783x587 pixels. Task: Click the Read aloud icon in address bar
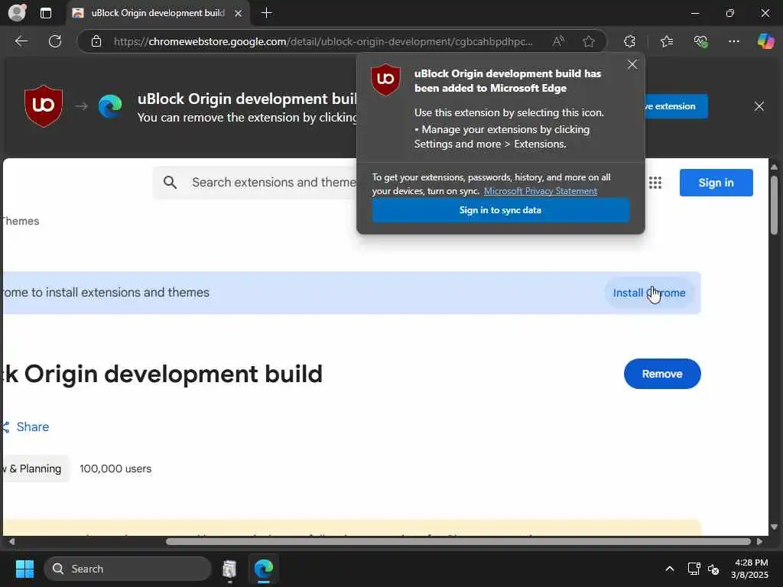[x=558, y=41]
